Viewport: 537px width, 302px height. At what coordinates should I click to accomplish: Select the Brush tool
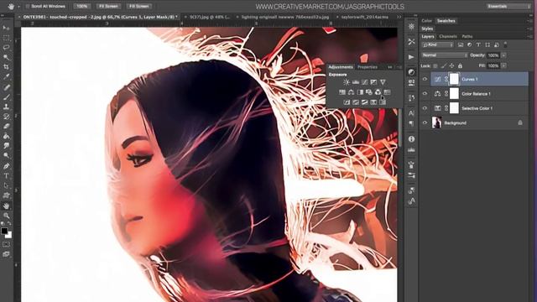tap(6, 97)
